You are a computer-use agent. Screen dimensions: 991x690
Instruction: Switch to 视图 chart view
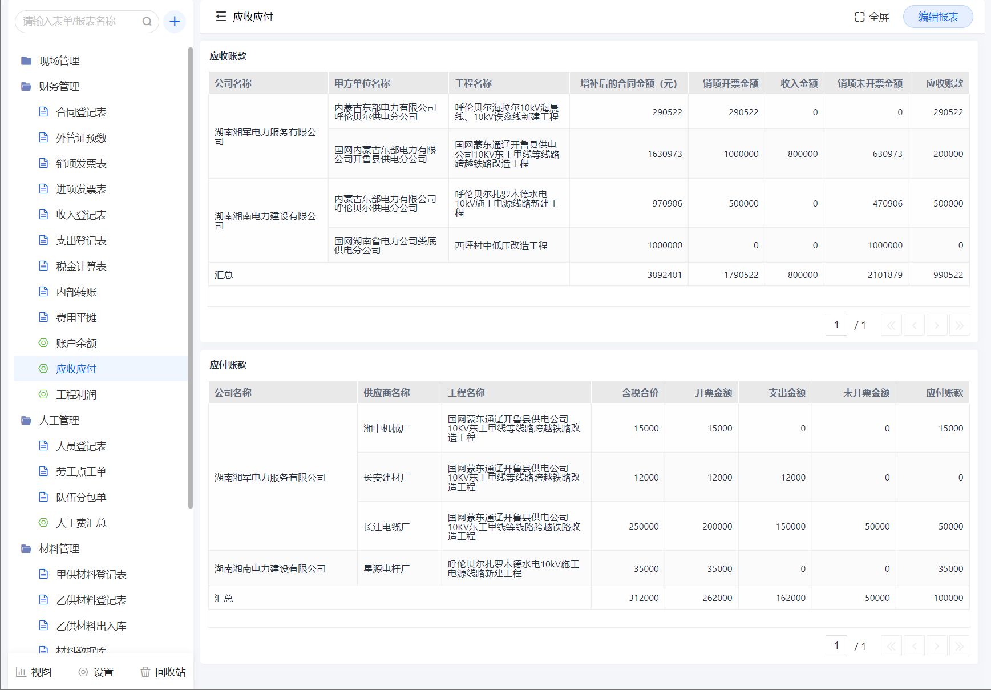(34, 672)
